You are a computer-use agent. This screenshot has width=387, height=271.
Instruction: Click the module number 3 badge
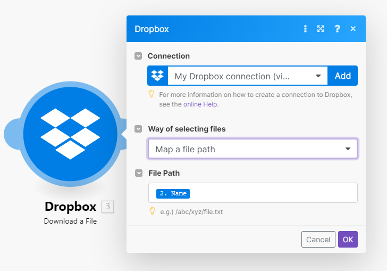(108, 207)
